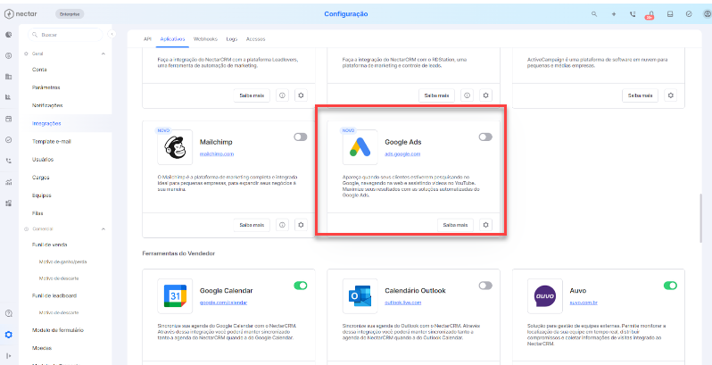This screenshot has width=712, height=365.
Task: Click the page vertical scrollbar
Action: [701, 218]
